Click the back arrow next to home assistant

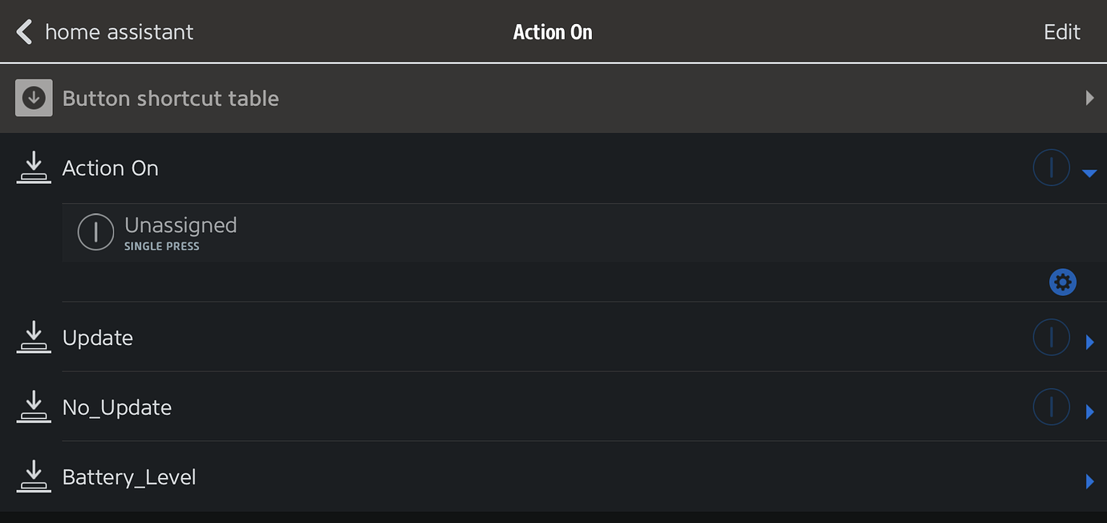click(x=25, y=32)
